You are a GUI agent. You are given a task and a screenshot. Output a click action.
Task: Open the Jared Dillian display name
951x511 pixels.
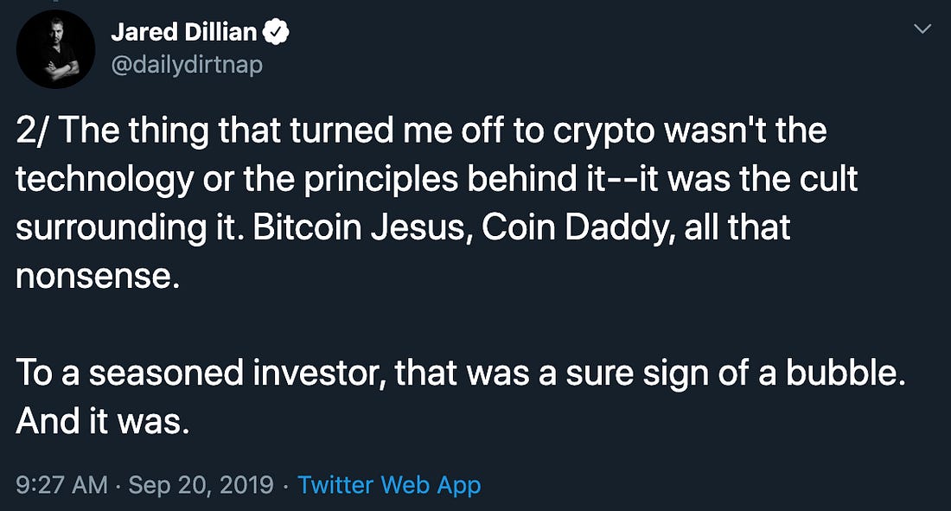[184, 32]
